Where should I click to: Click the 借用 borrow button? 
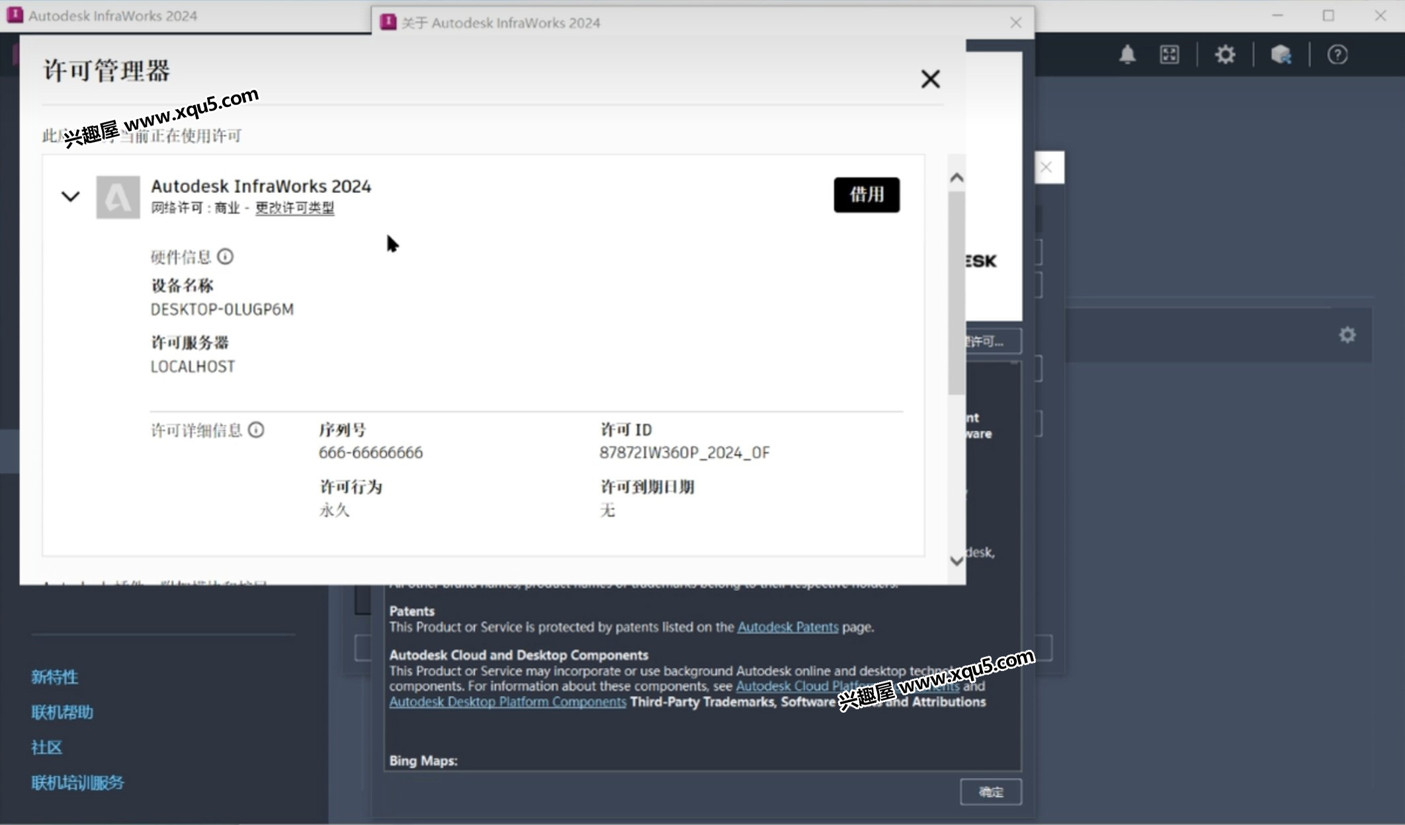867,194
